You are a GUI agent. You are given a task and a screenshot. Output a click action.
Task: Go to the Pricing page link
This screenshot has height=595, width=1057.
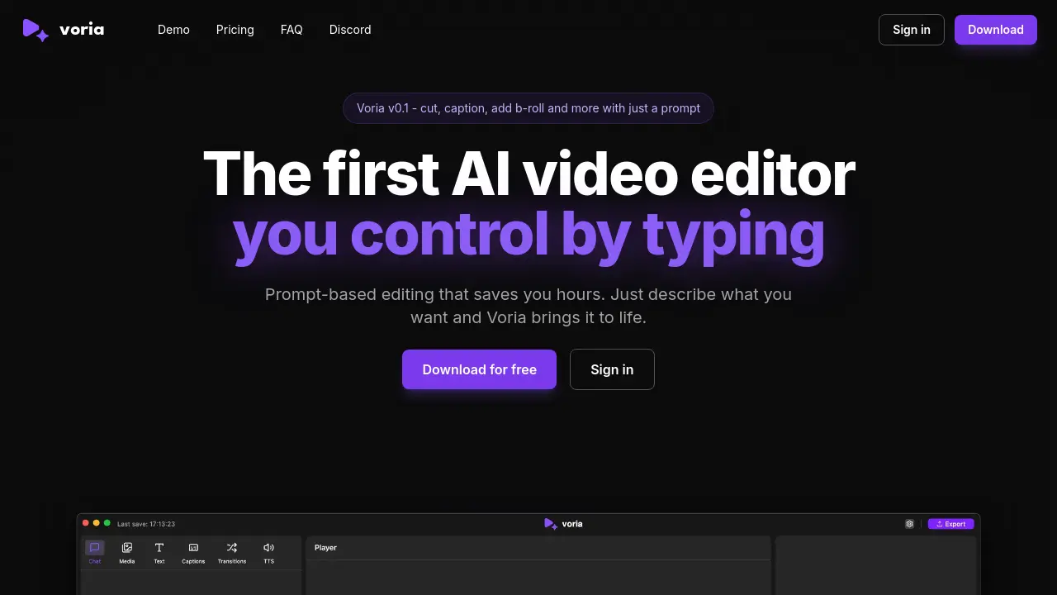point(235,30)
